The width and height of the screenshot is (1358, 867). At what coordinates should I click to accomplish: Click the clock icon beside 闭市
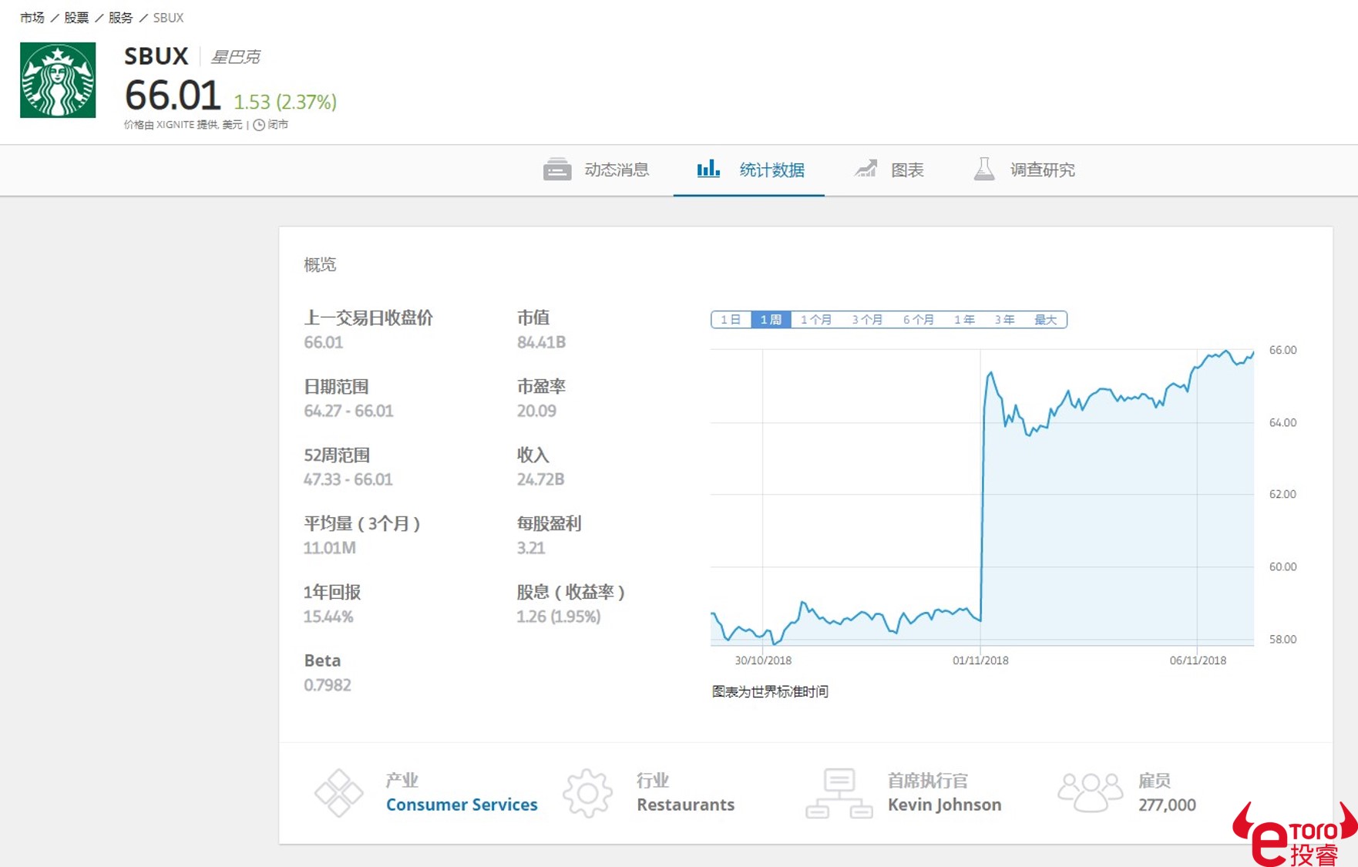click(x=259, y=125)
